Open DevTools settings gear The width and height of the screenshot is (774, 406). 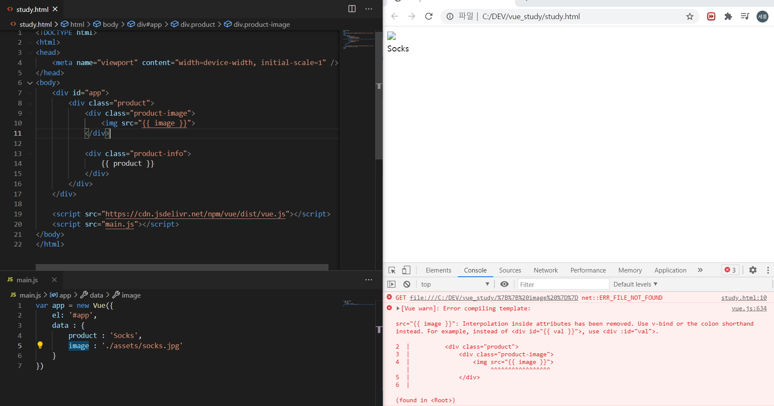click(x=753, y=270)
